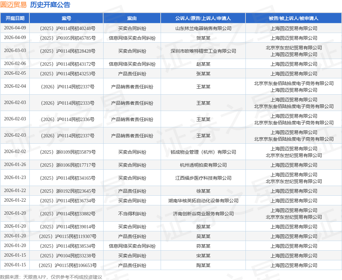Select the 案由 column header
The image size is (342, 280).
[132, 18]
